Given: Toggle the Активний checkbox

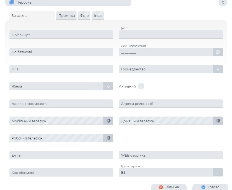Looking at the screenshot, I should coord(141,86).
